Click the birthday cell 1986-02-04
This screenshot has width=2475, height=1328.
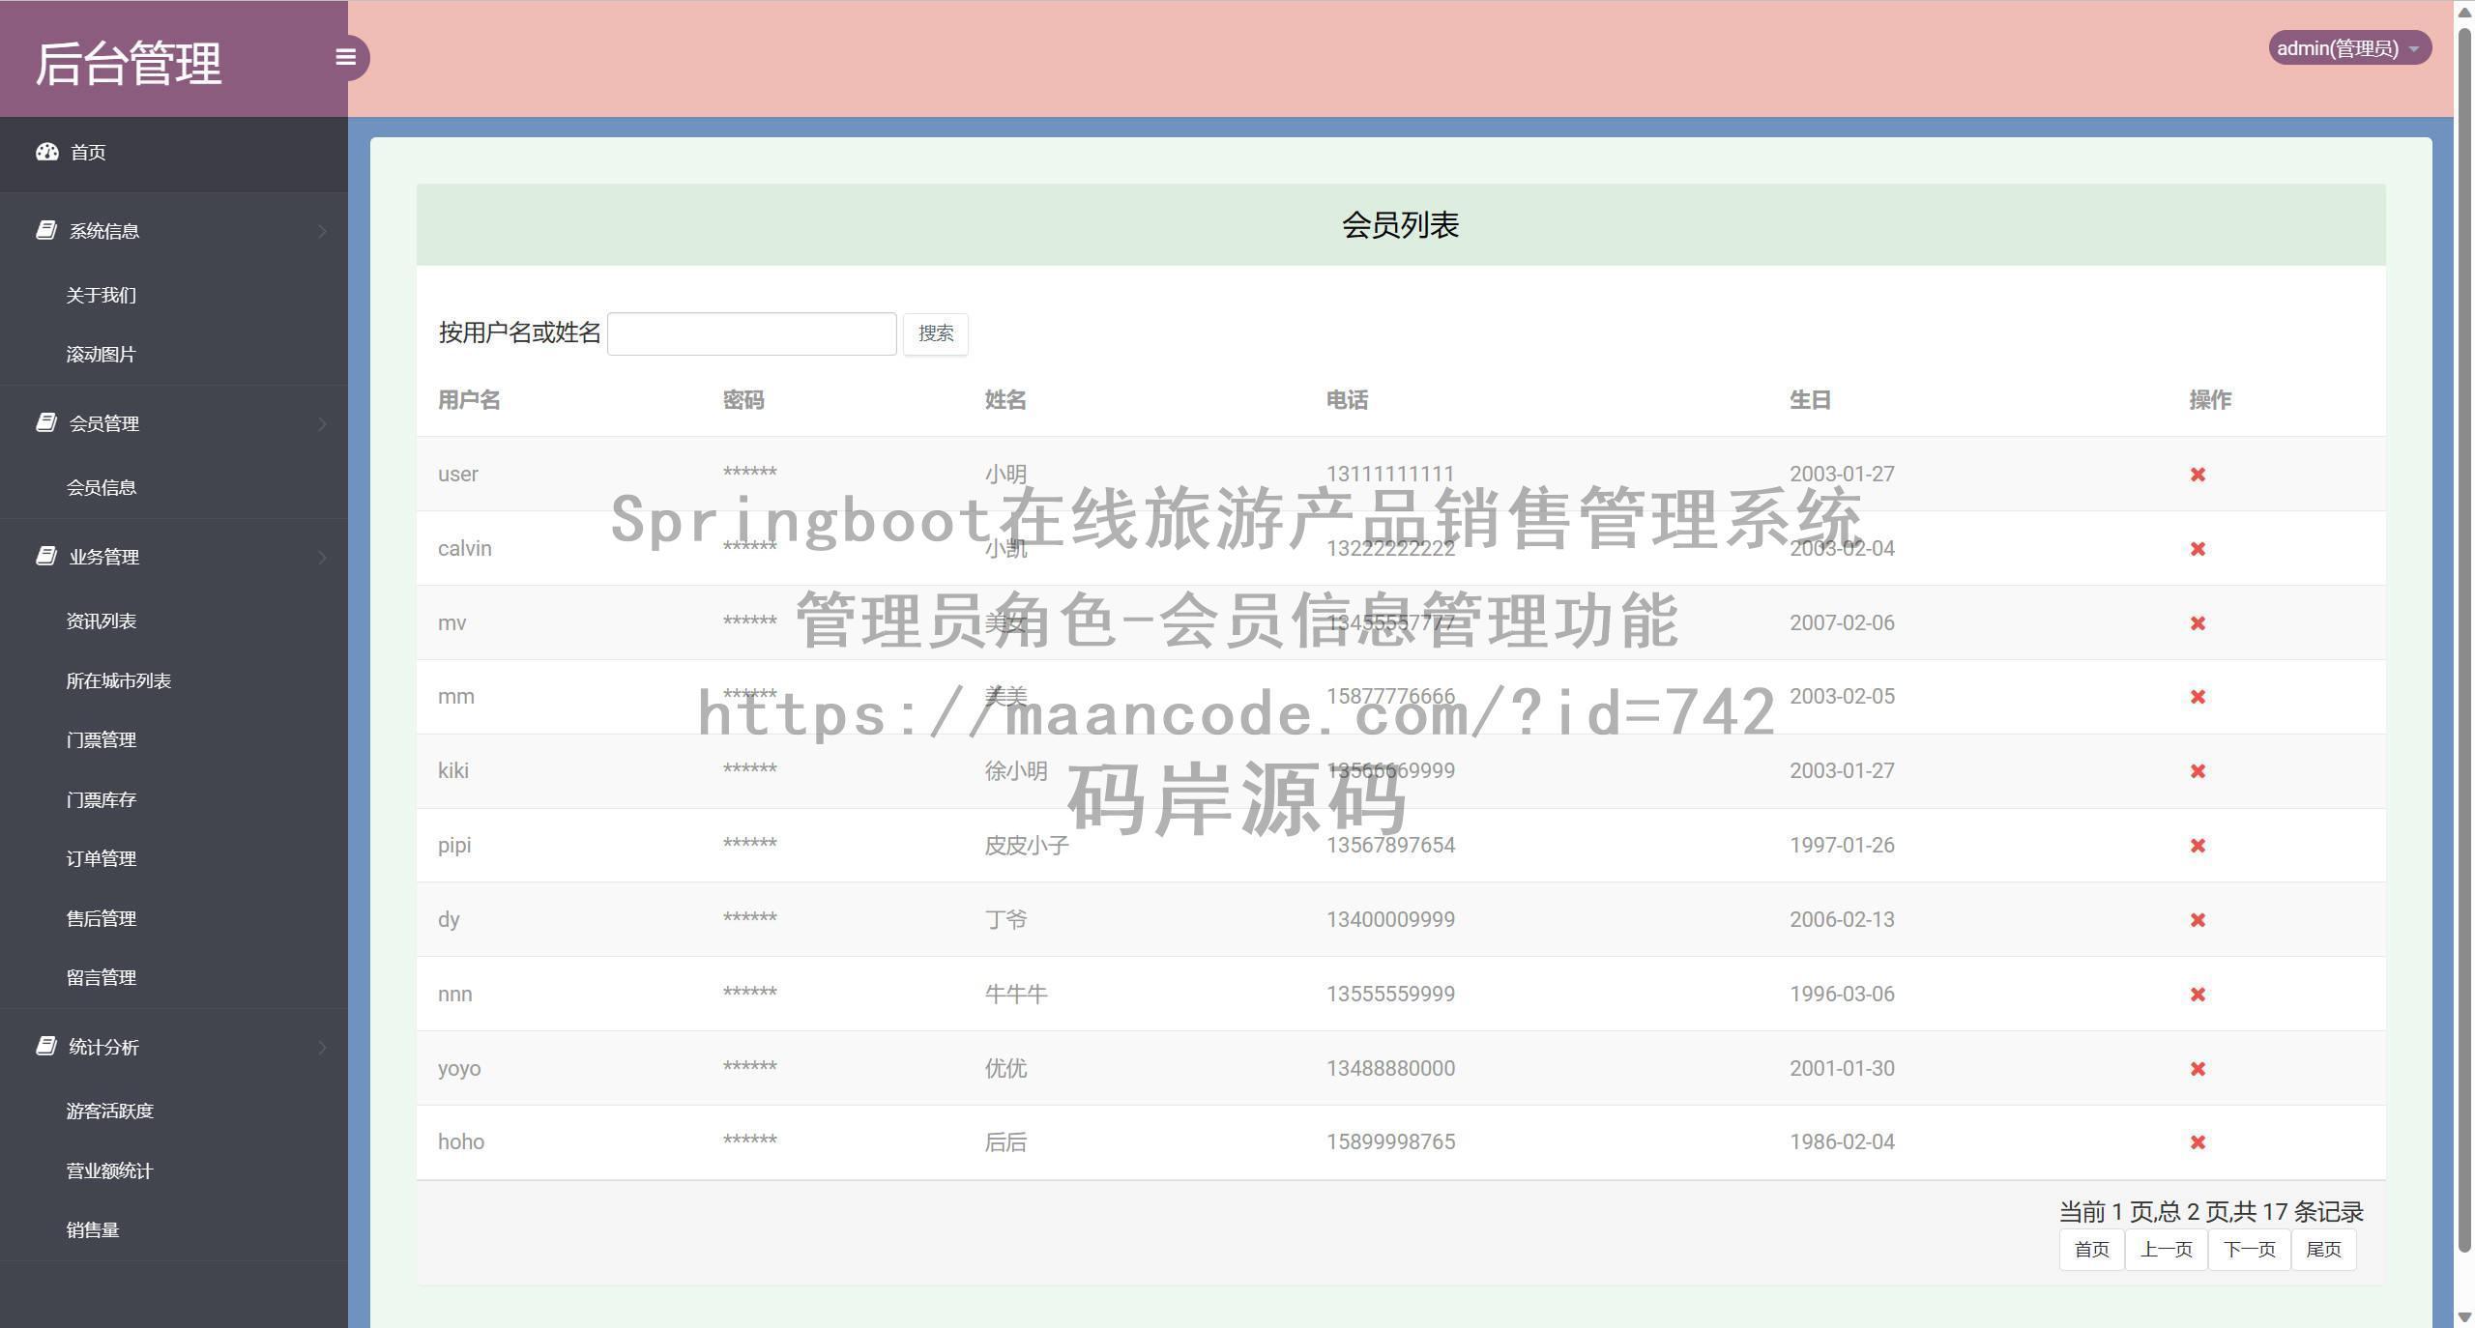point(1842,1142)
